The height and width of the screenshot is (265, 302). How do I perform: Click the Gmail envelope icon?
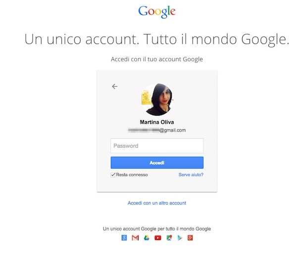click(x=135, y=238)
